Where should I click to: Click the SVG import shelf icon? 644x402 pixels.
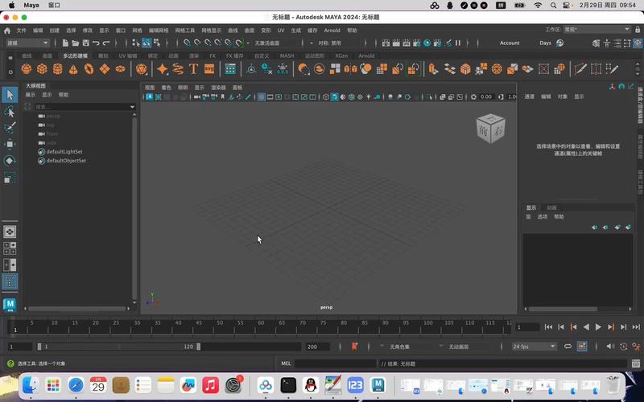click(209, 69)
